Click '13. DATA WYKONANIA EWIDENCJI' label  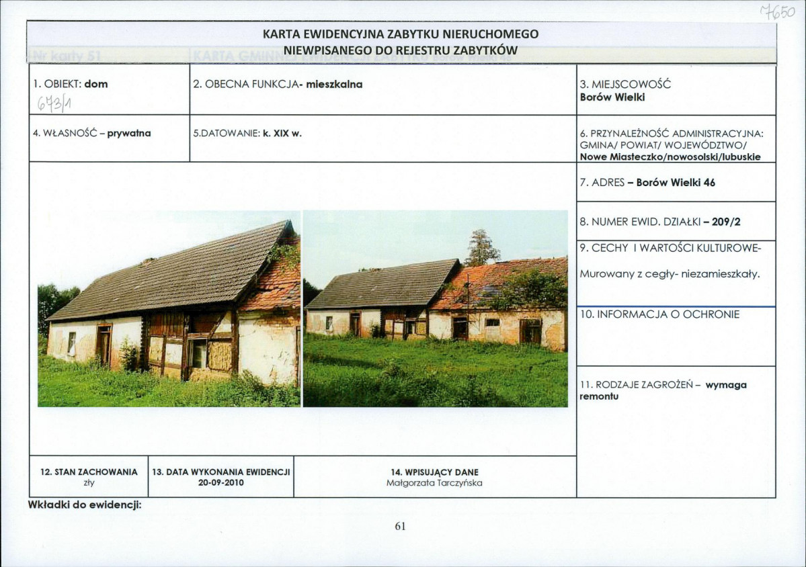[x=221, y=472]
